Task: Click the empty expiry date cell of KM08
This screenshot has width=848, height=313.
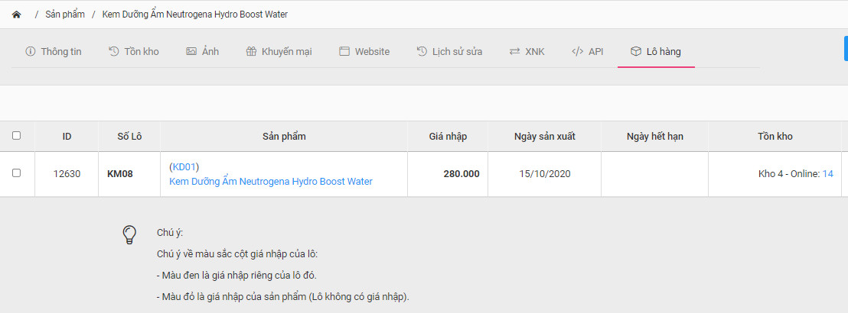Action: 655,174
